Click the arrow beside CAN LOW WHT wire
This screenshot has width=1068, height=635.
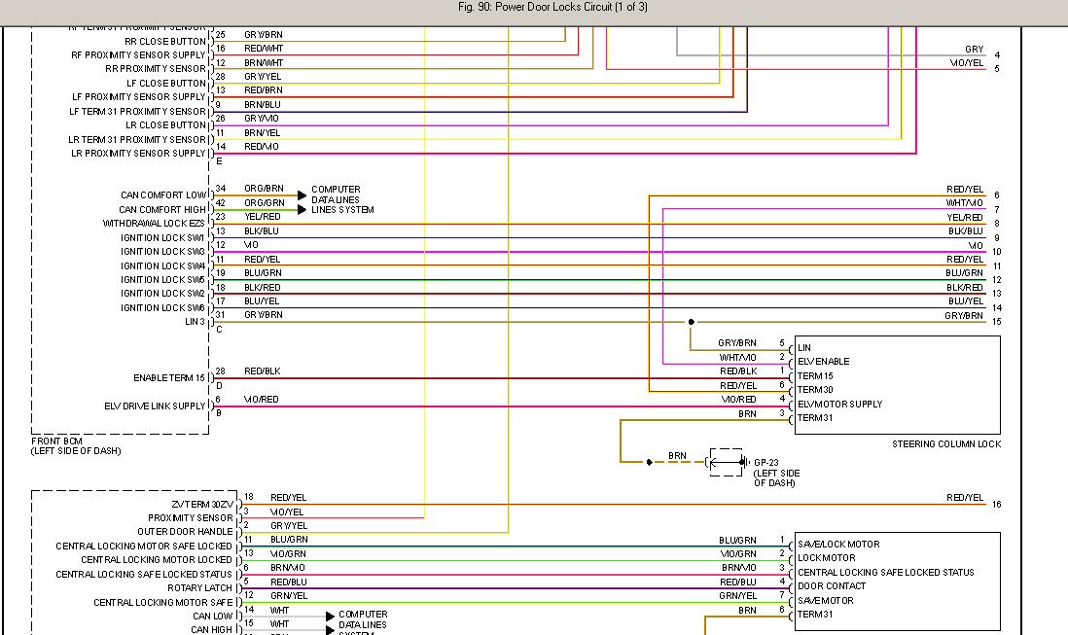[x=329, y=616]
